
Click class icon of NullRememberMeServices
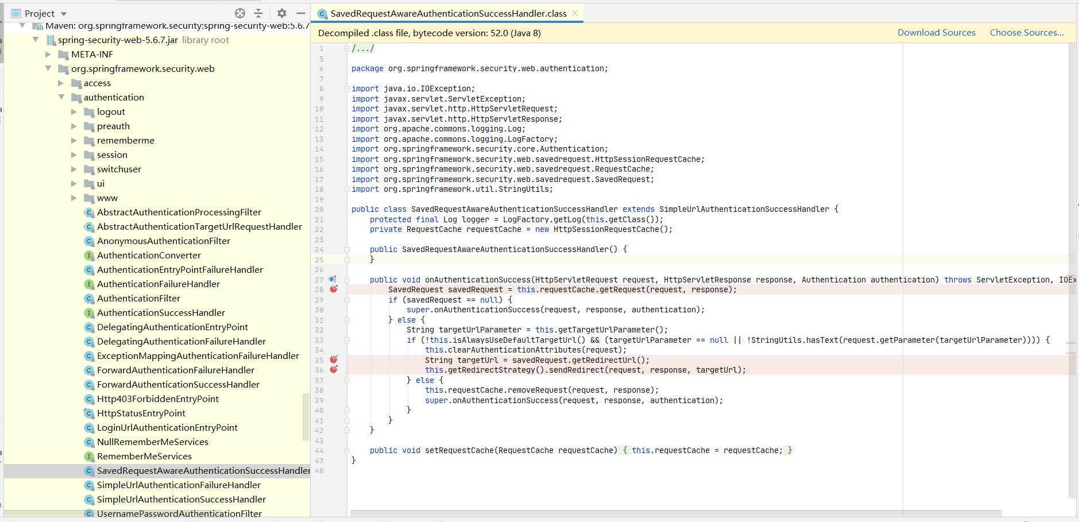point(89,442)
